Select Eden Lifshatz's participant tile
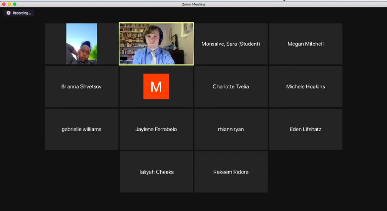The width and height of the screenshot is (387, 211). click(305, 129)
